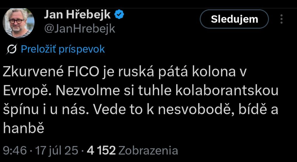The image size is (297, 162).
Task: Click the display name Jan Hřebejk
Action: [78, 14]
